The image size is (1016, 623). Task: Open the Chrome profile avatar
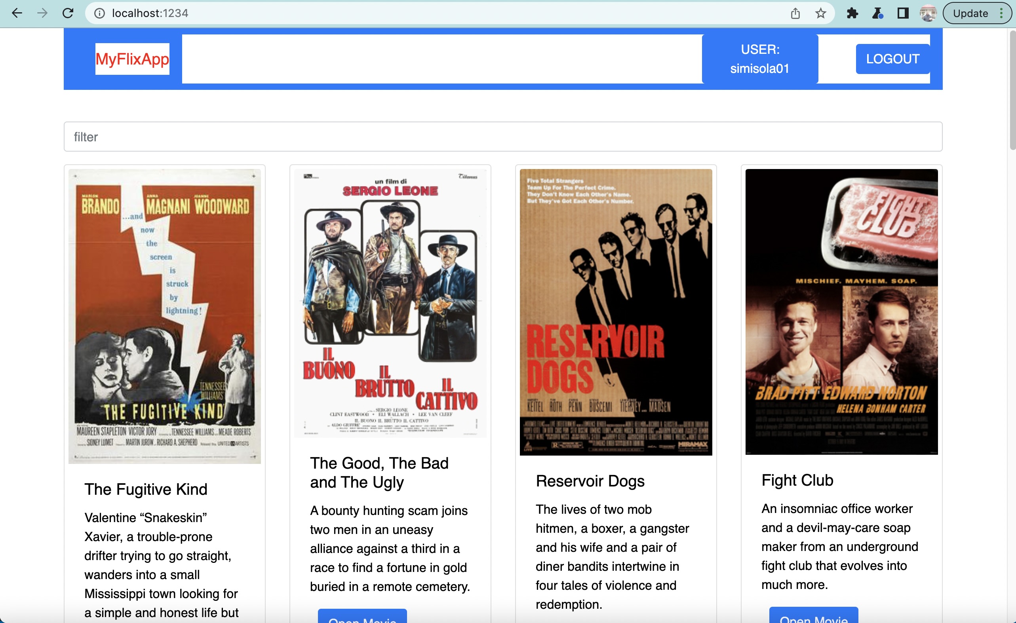coord(928,13)
